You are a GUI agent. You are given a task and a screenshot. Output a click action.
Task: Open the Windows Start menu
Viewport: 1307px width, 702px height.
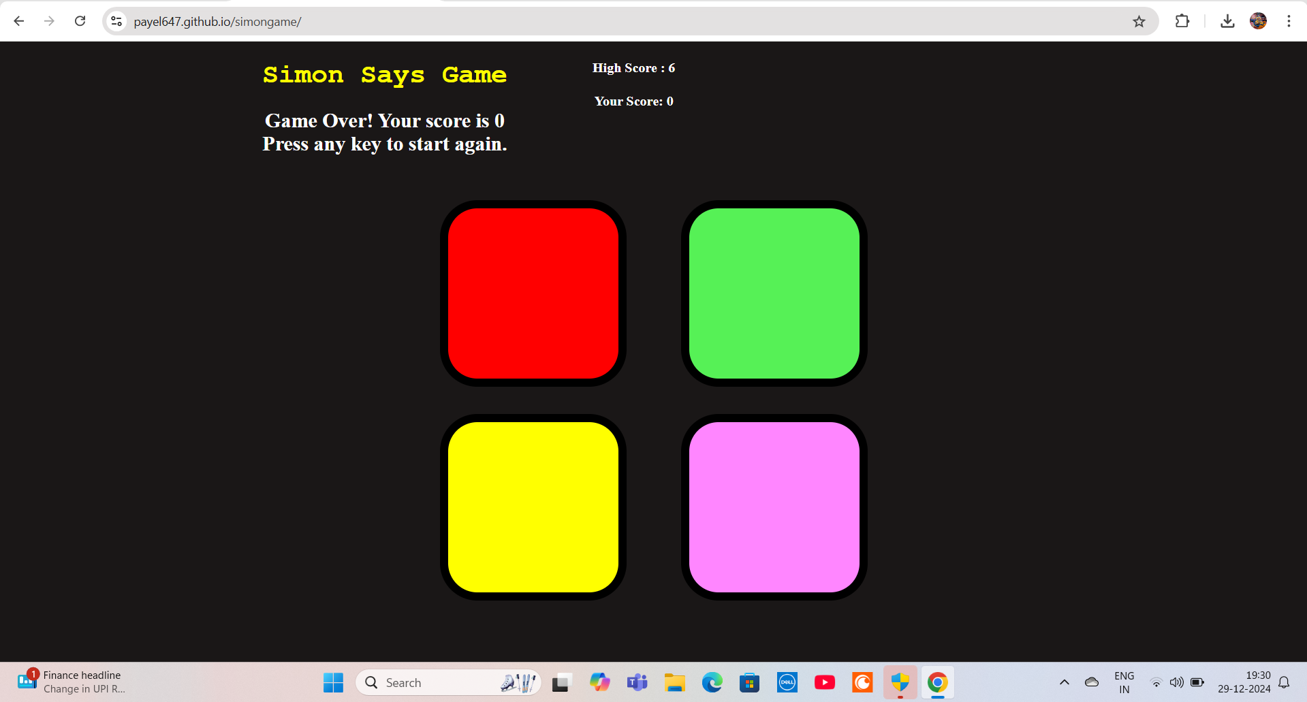[333, 682]
